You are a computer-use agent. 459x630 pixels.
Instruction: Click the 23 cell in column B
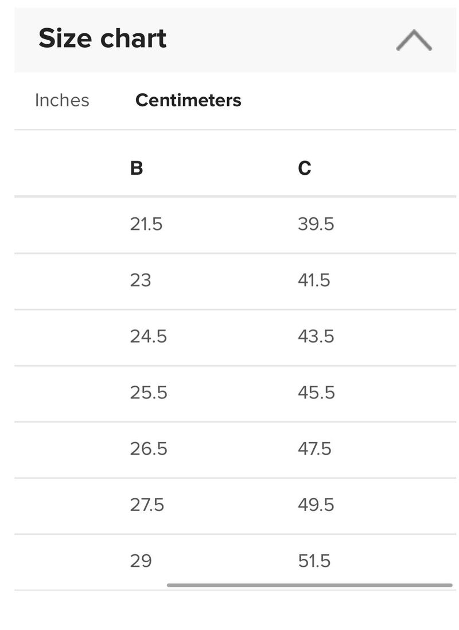tap(141, 280)
